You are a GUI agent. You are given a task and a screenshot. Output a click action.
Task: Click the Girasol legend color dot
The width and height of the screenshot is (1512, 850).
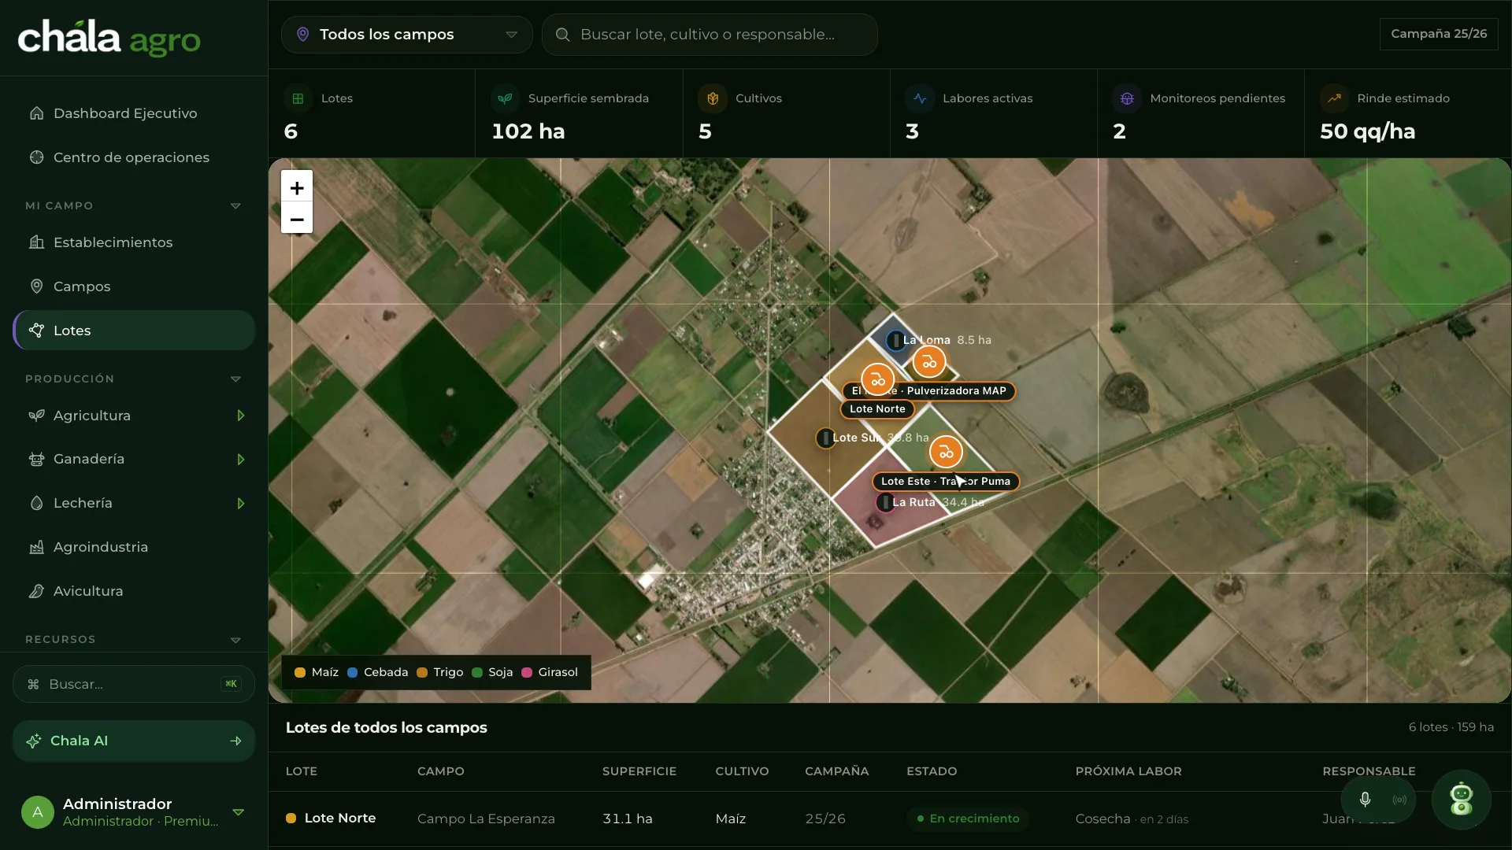point(527,673)
